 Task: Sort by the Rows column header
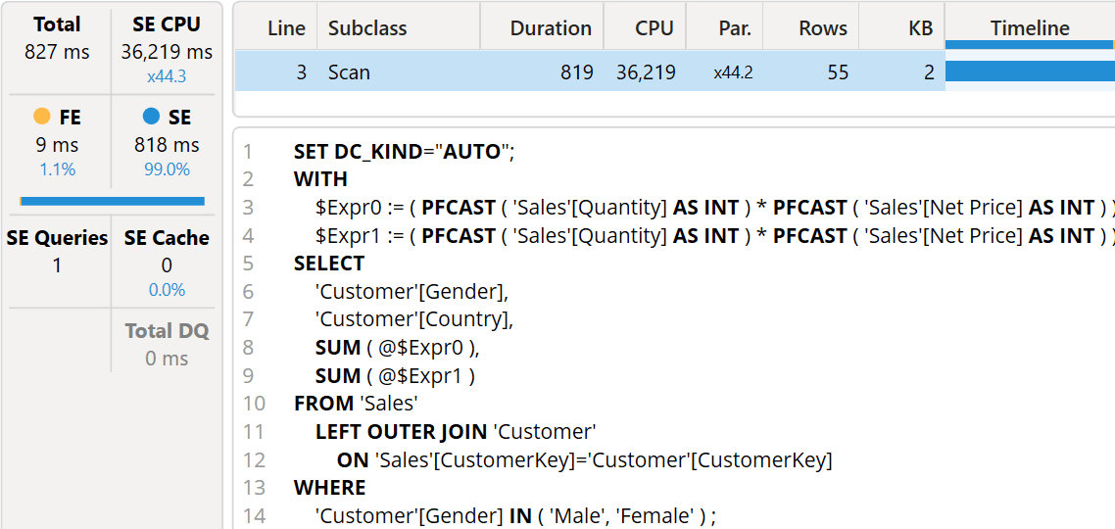[x=822, y=28]
